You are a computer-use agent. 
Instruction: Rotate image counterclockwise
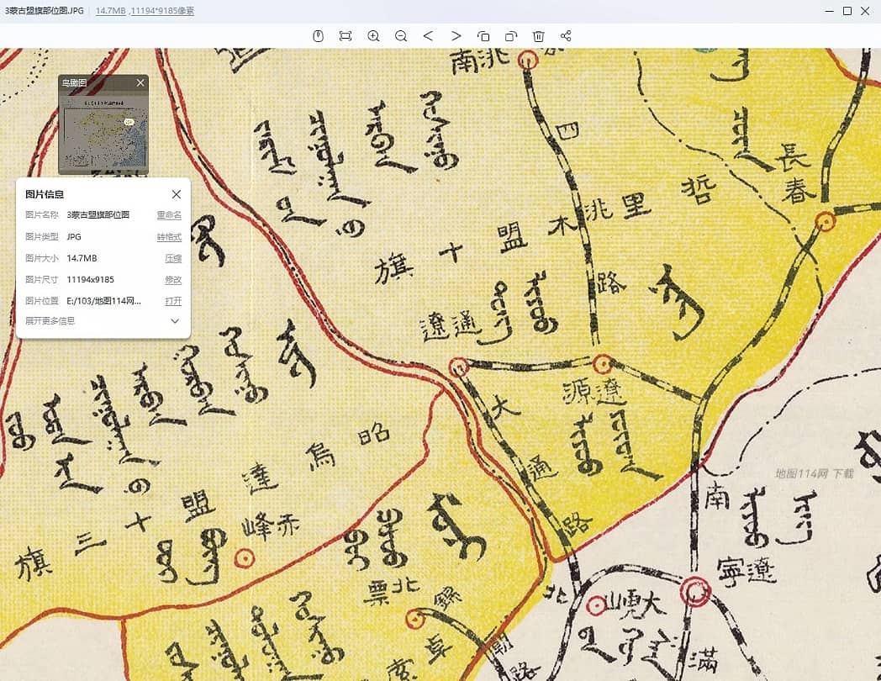coord(483,36)
